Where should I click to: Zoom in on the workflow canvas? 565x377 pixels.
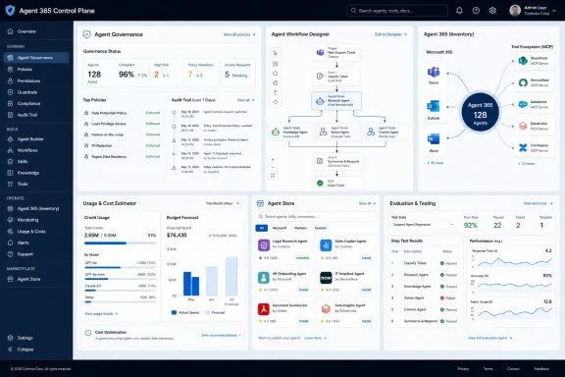[x=273, y=159]
